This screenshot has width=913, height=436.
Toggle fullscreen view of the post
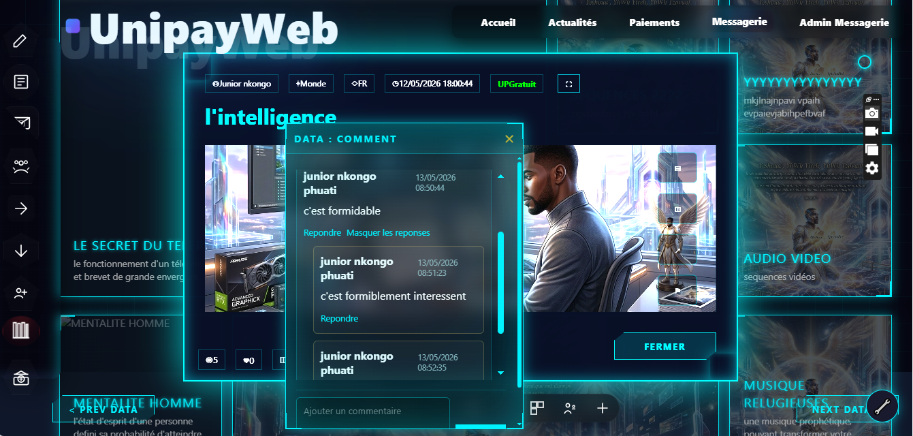click(x=568, y=84)
